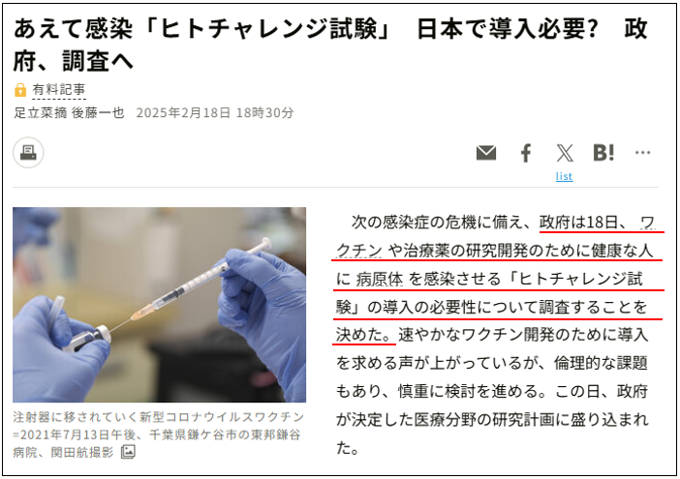Share article on Facebook
This screenshot has width=680, height=479.
[x=526, y=153]
